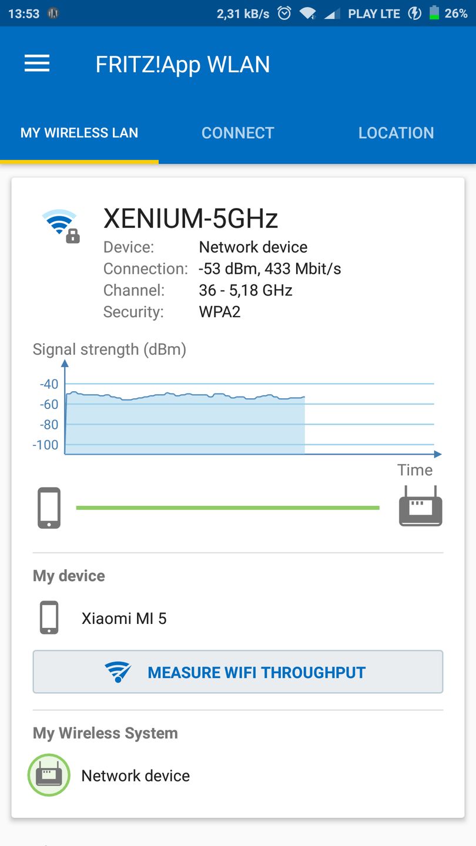Tap the green connection quality bar
This screenshot has width=476, height=846.
pyautogui.click(x=228, y=508)
